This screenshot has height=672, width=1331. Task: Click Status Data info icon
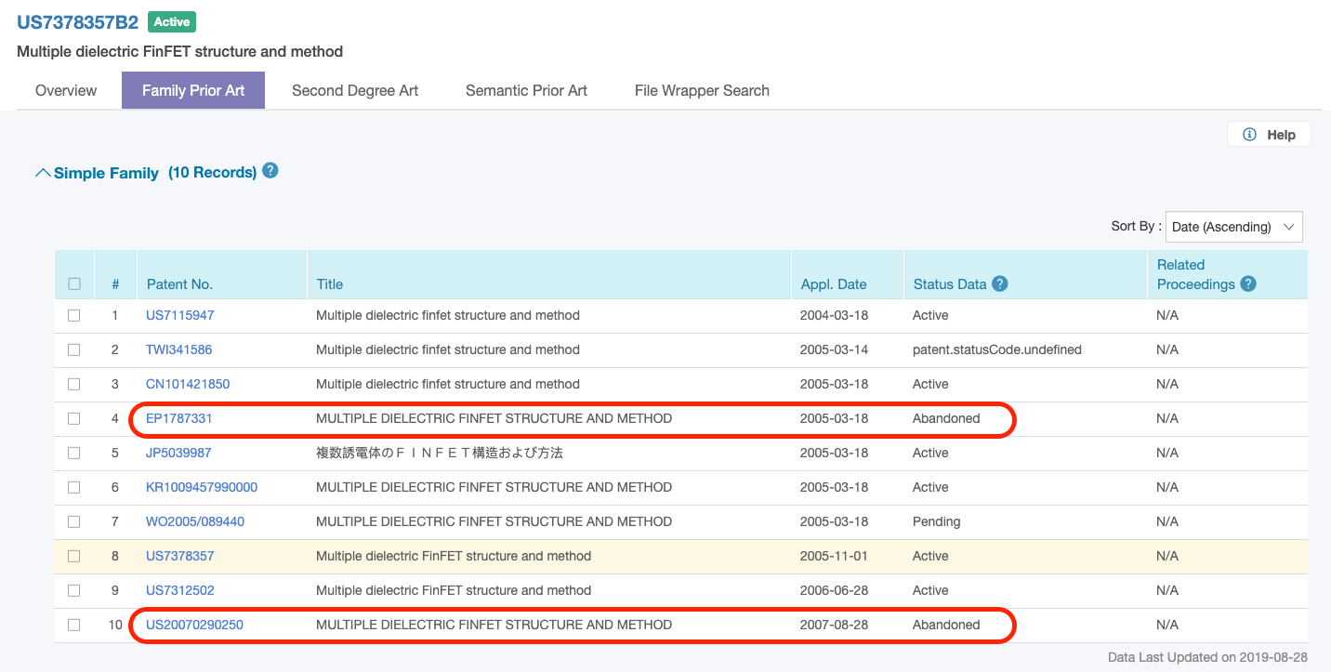point(1000,284)
